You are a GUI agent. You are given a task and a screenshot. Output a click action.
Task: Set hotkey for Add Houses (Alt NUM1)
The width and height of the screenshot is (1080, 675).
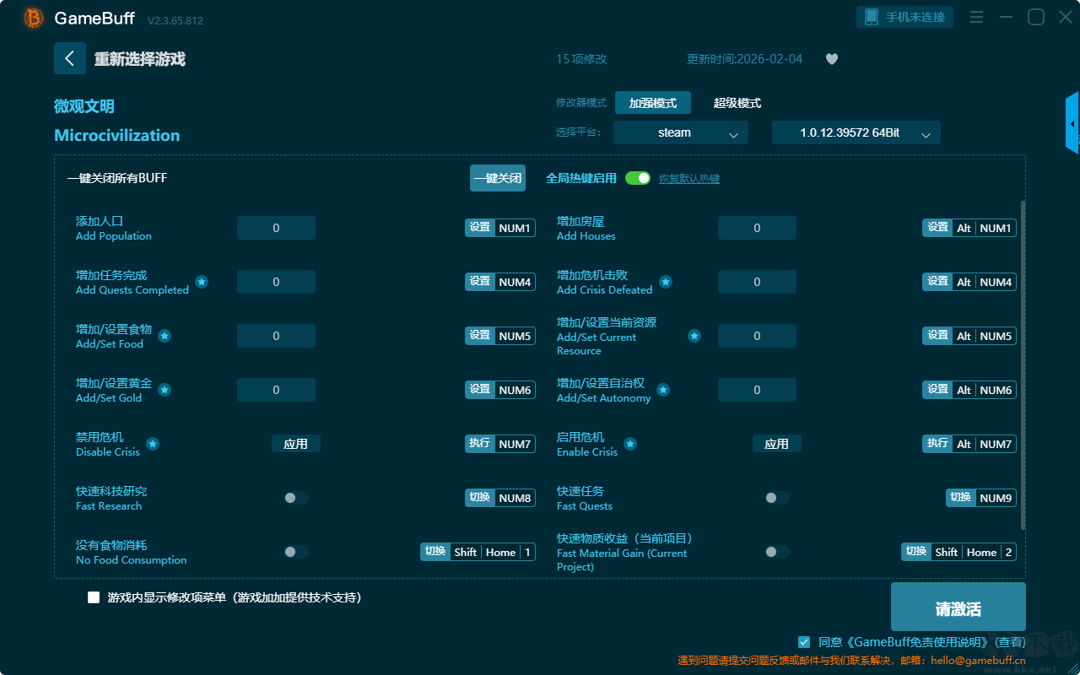[969, 228]
